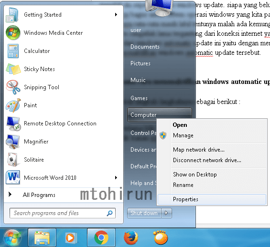Click the Snipping Tool label text
The width and height of the screenshot is (270, 247).
pyautogui.click(x=42, y=87)
